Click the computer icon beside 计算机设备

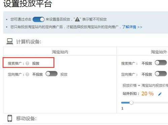tap(10, 41)
